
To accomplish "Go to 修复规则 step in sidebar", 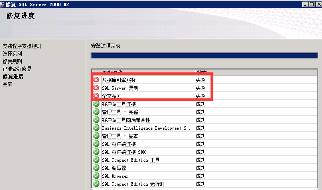I will point(12,61).
